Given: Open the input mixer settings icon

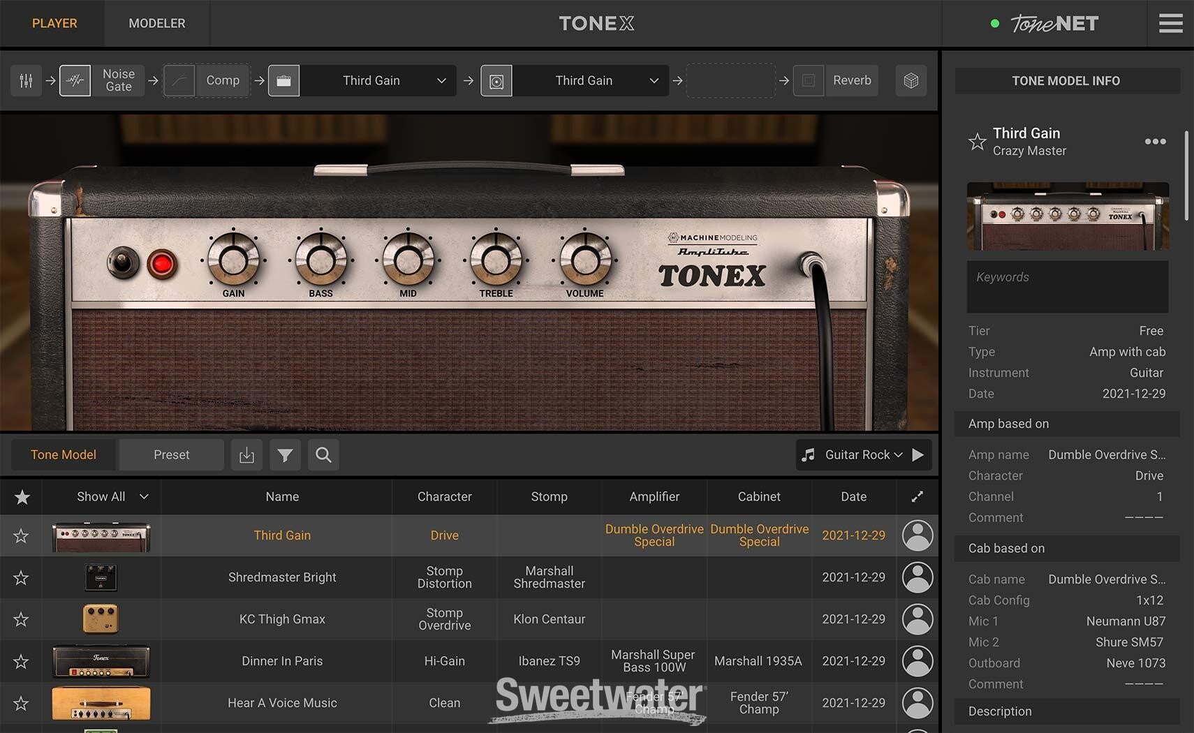Looking at the screenshot, I should tap(26, 81).
